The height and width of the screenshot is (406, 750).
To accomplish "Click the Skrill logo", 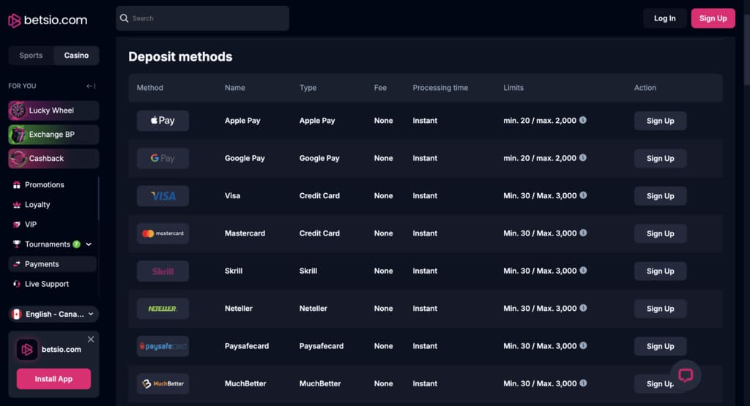I will 163,271.
